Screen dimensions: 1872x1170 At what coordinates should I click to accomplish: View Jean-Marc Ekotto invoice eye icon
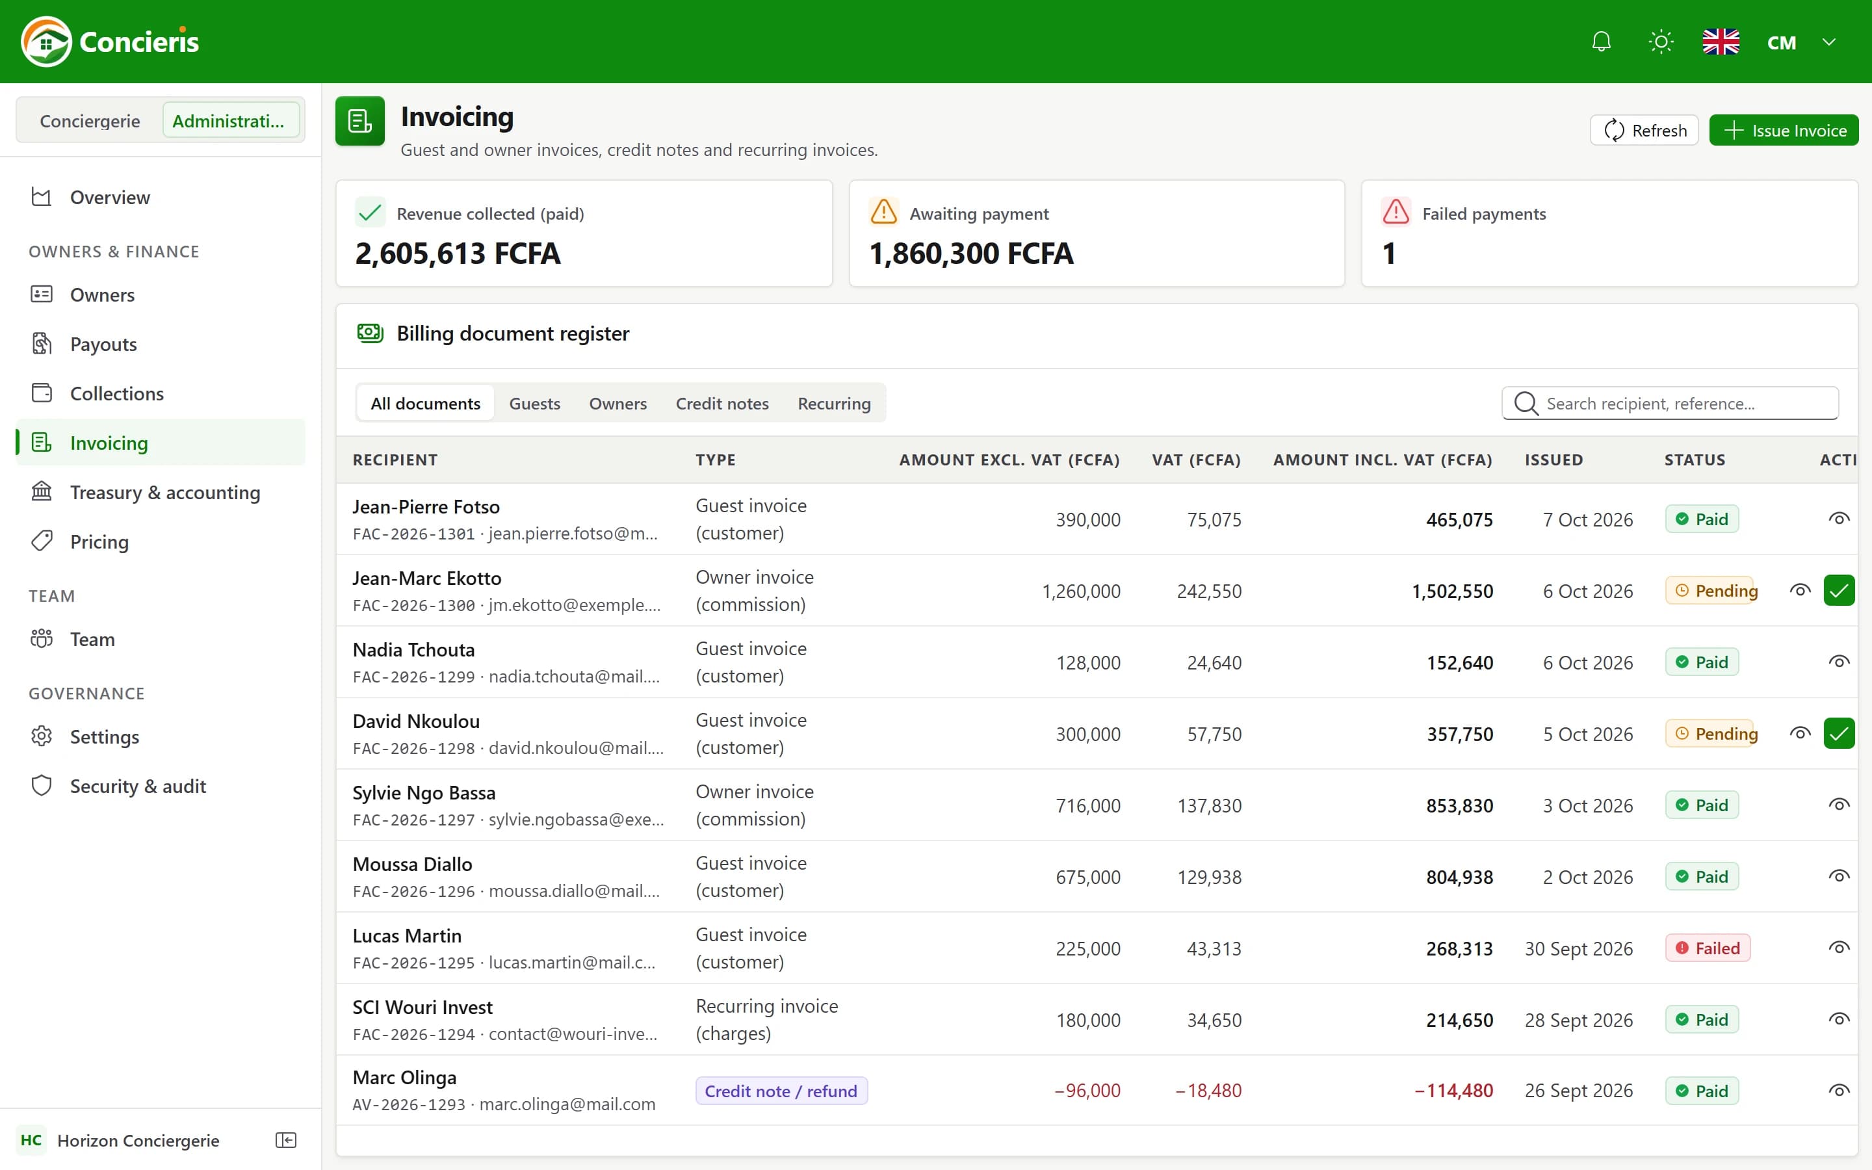tap(1800, 590)
